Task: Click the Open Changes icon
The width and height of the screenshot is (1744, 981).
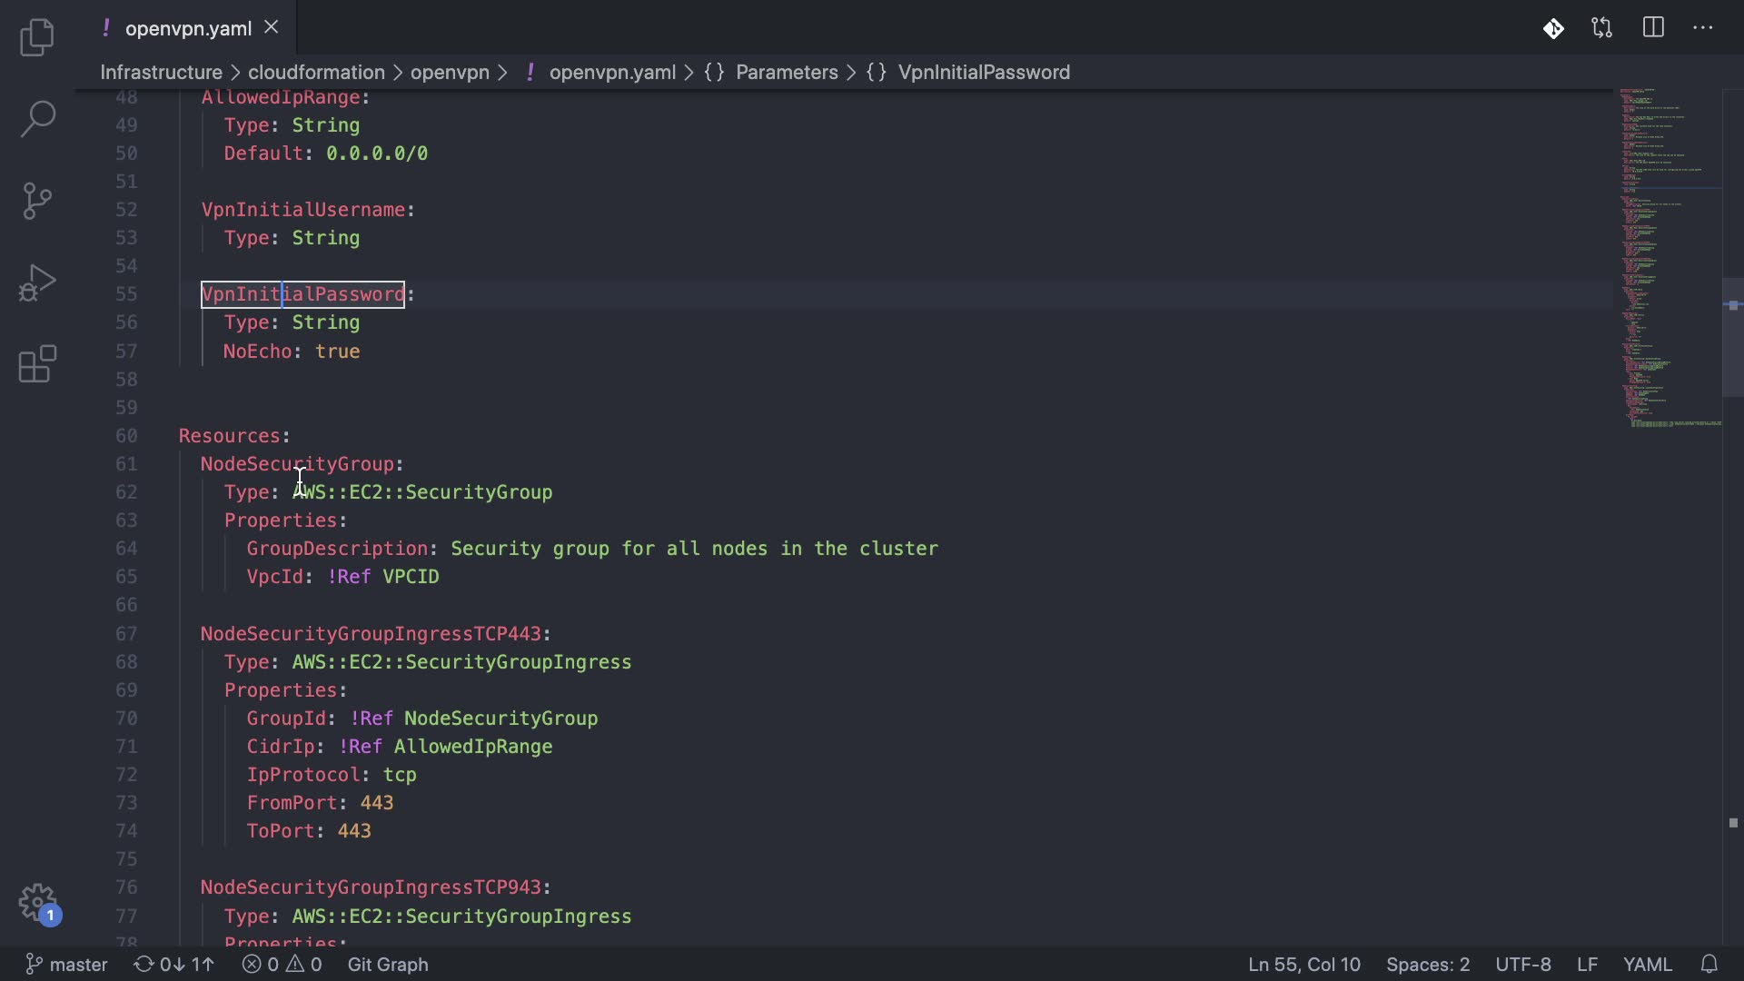Action: coord(1602,28)
